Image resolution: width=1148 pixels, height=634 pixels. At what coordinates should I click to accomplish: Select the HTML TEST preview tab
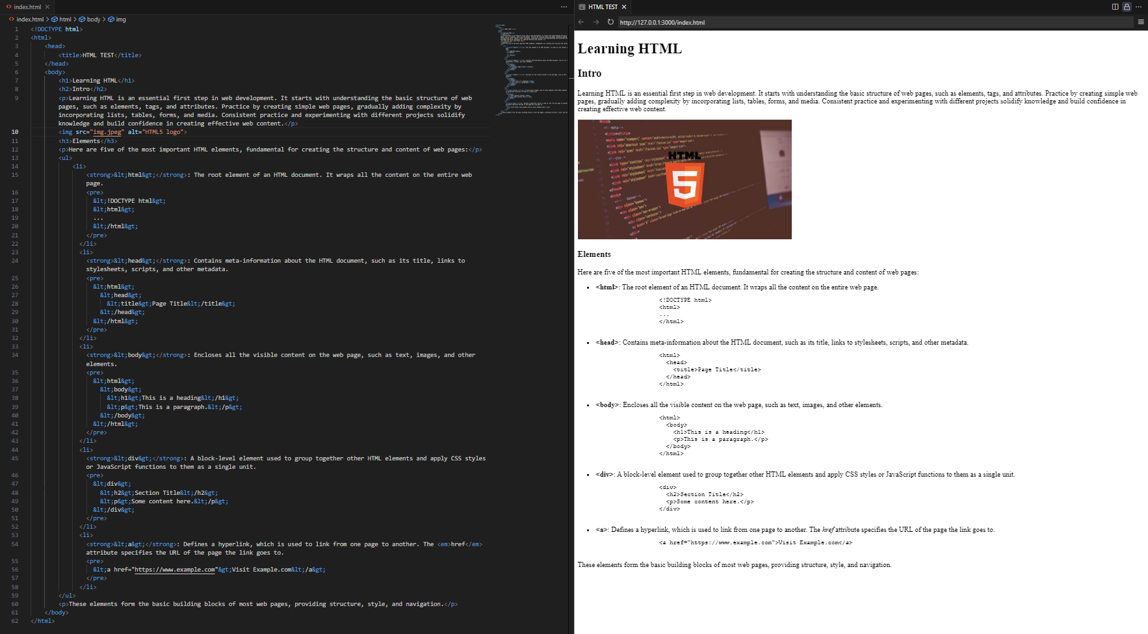pos(603,7)
